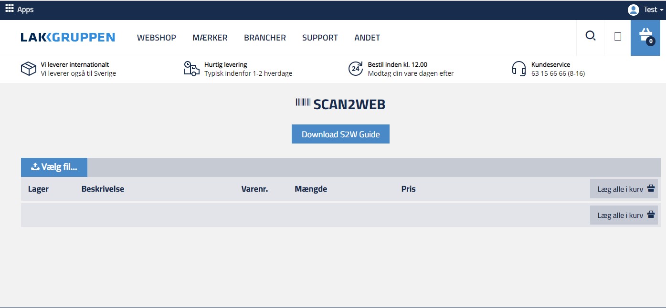The image size is (666, 308).
Task: Click the Pris column header
Action: click(409, 189)
